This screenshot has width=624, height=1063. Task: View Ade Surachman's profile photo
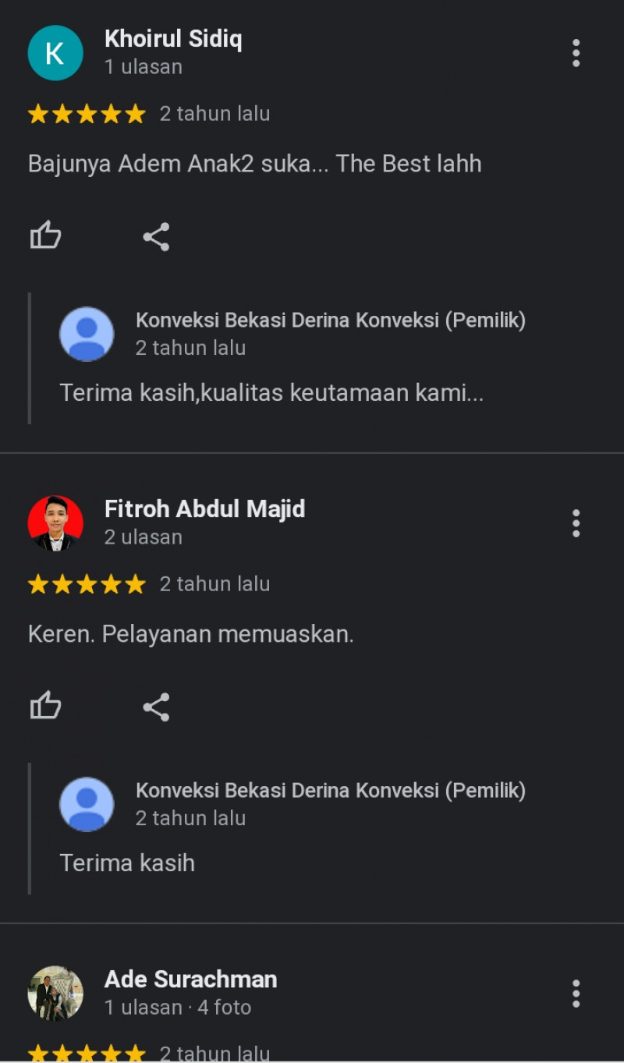[x=55, y=994]
